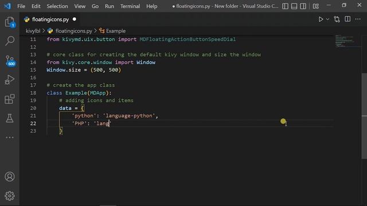Click line number 22 in gutter
The width and height of the screenshot is (367, 206).
(33, 124)
